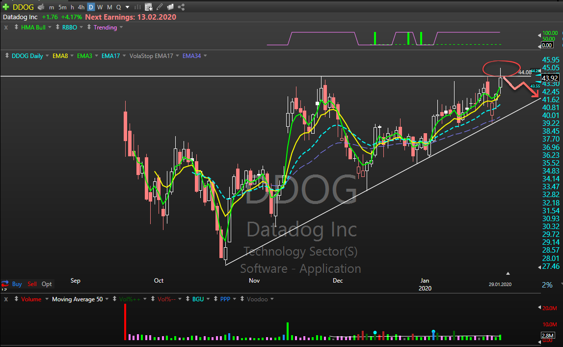Switch to the Weekly (W) timeframe

[x=100, y=7]
